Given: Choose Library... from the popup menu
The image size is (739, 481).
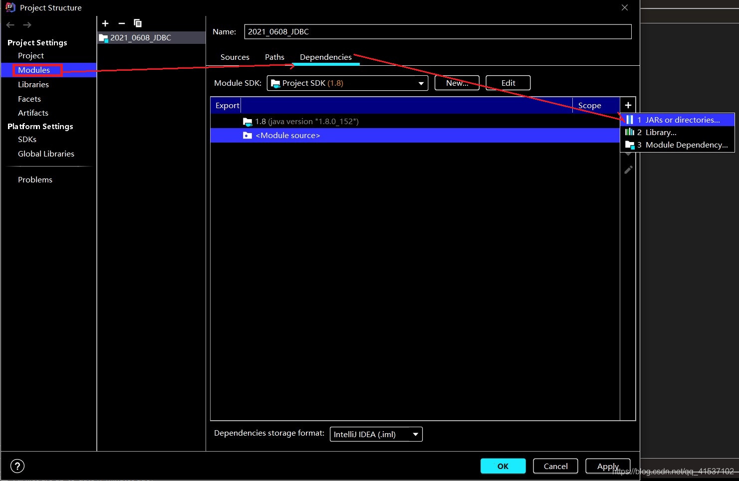Looking at the screenshot, I should 678,132.
